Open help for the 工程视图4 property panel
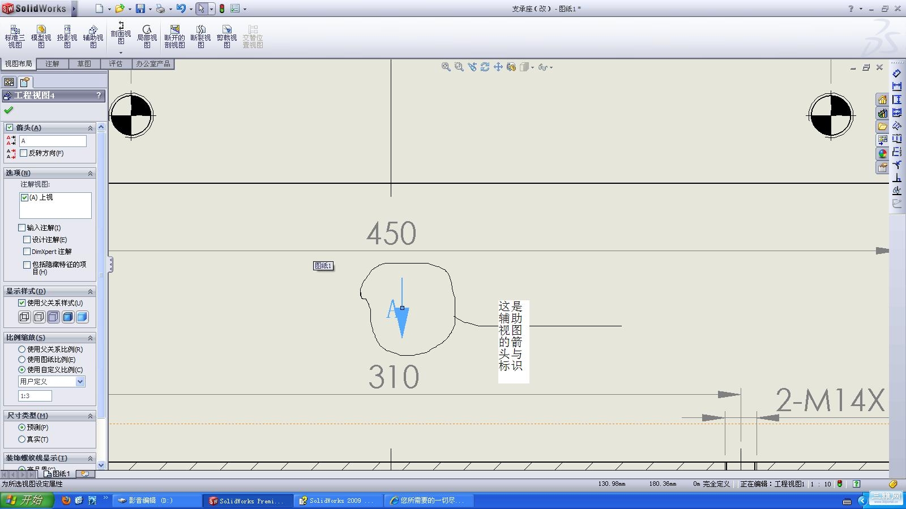The image size is (906, 509). tap(99, 96)
